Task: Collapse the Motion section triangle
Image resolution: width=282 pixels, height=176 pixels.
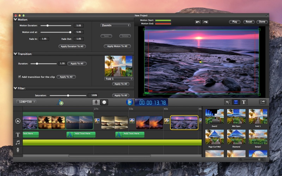Action: (x=15, y=20)
